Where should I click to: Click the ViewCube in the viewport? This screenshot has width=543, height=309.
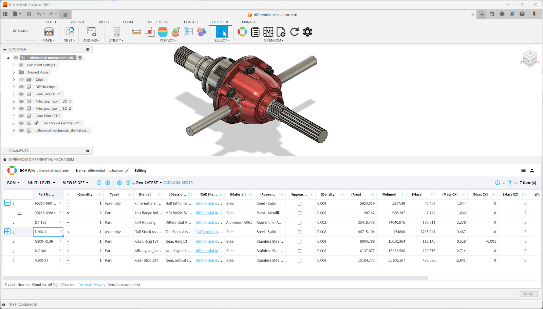(x=529, y=58)
